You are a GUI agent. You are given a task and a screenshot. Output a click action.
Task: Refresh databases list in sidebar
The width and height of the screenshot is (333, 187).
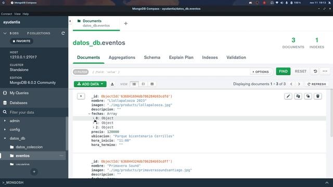coord(63,33)
